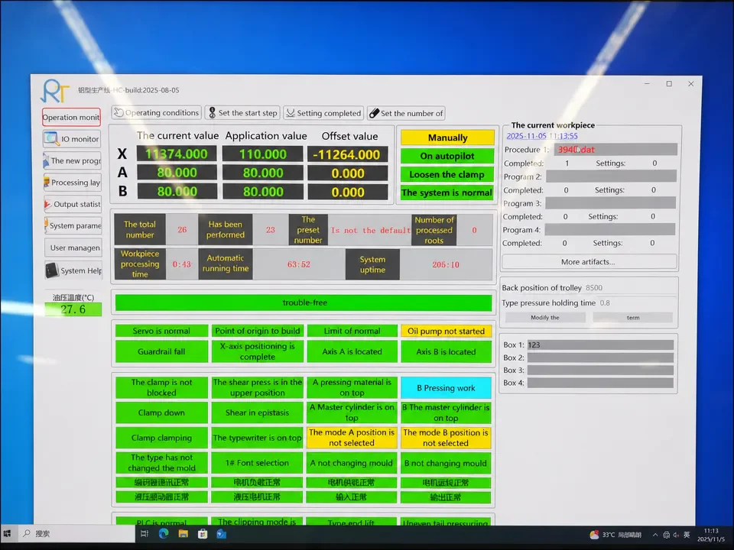Open the Processing layout page

(x=72, y=183)
